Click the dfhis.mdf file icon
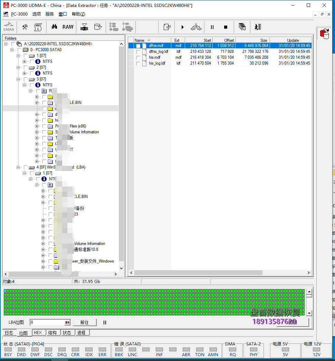The height and width of the screenshot is (361, 335). (x=144, y=46)
